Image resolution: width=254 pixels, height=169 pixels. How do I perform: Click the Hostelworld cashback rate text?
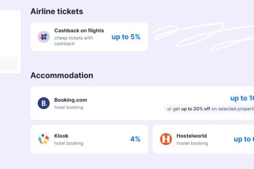(243, 139)
